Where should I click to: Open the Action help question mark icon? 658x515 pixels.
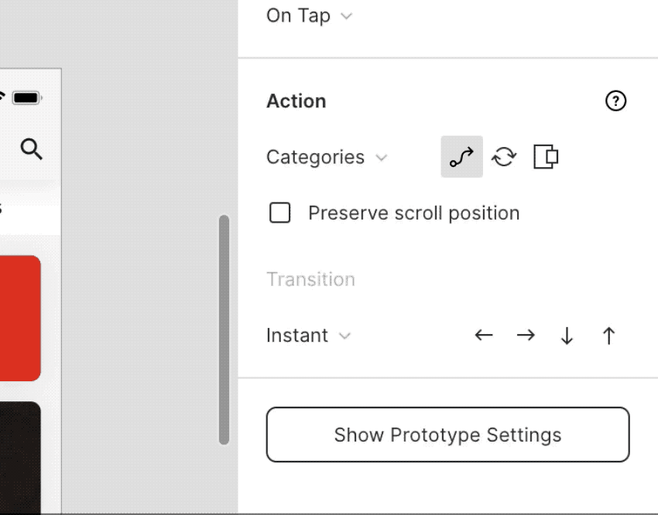pyautogui.click(x=615, y=101)
